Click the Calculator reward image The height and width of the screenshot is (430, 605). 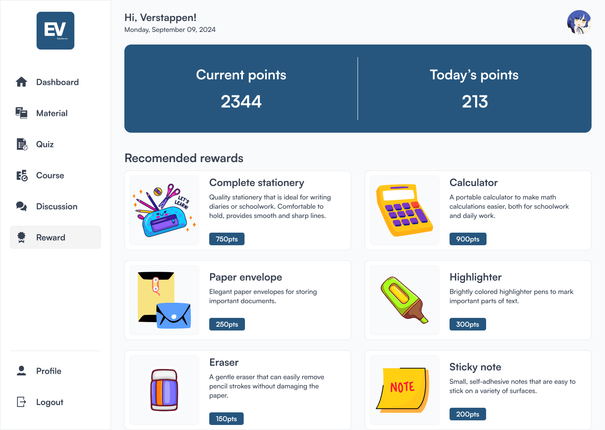404,210
